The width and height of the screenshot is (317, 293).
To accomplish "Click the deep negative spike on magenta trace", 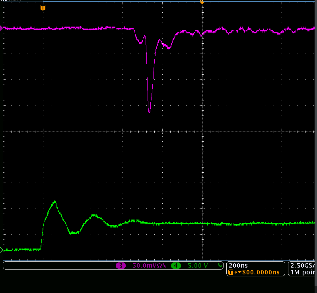I will [x=149, y=112].
